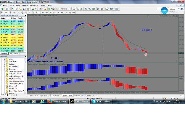Close the Market Watch panel

coord(25,15)
